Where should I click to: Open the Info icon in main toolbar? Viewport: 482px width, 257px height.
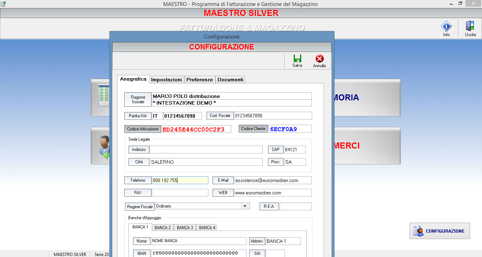pos(446,26)
